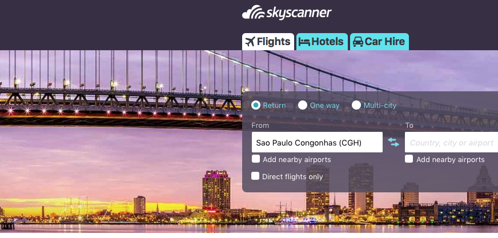Enable Add nearby airports under From field

click(x=256, y=159)
